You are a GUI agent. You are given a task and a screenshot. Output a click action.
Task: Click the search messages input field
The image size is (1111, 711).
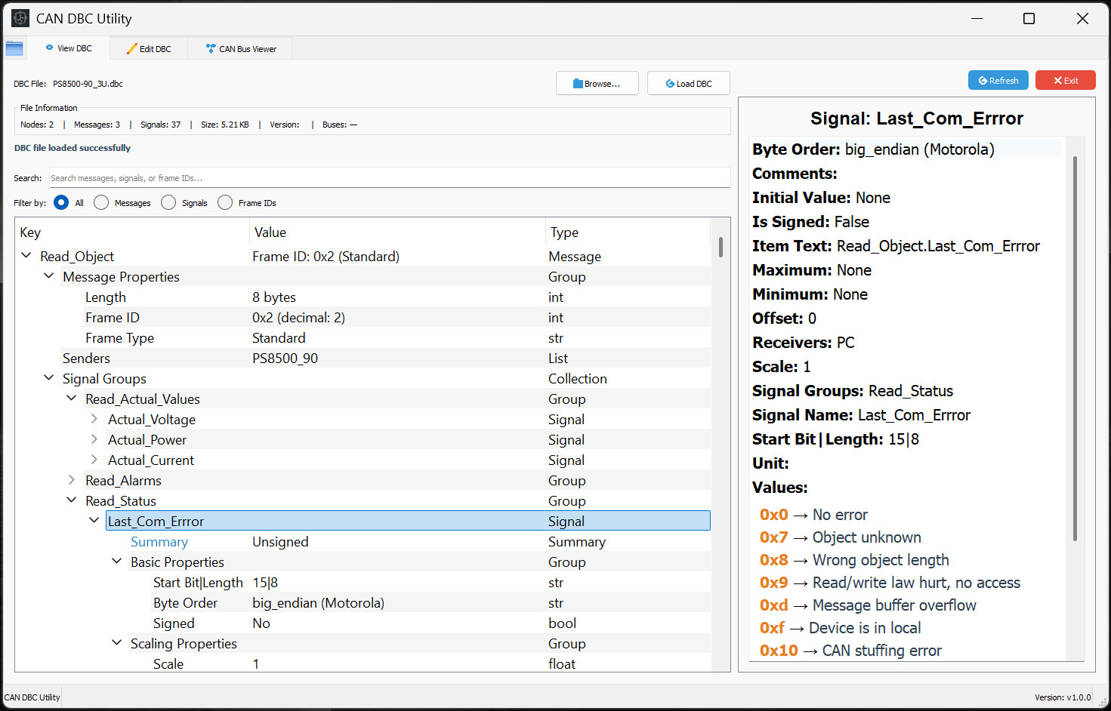[389, 178]
